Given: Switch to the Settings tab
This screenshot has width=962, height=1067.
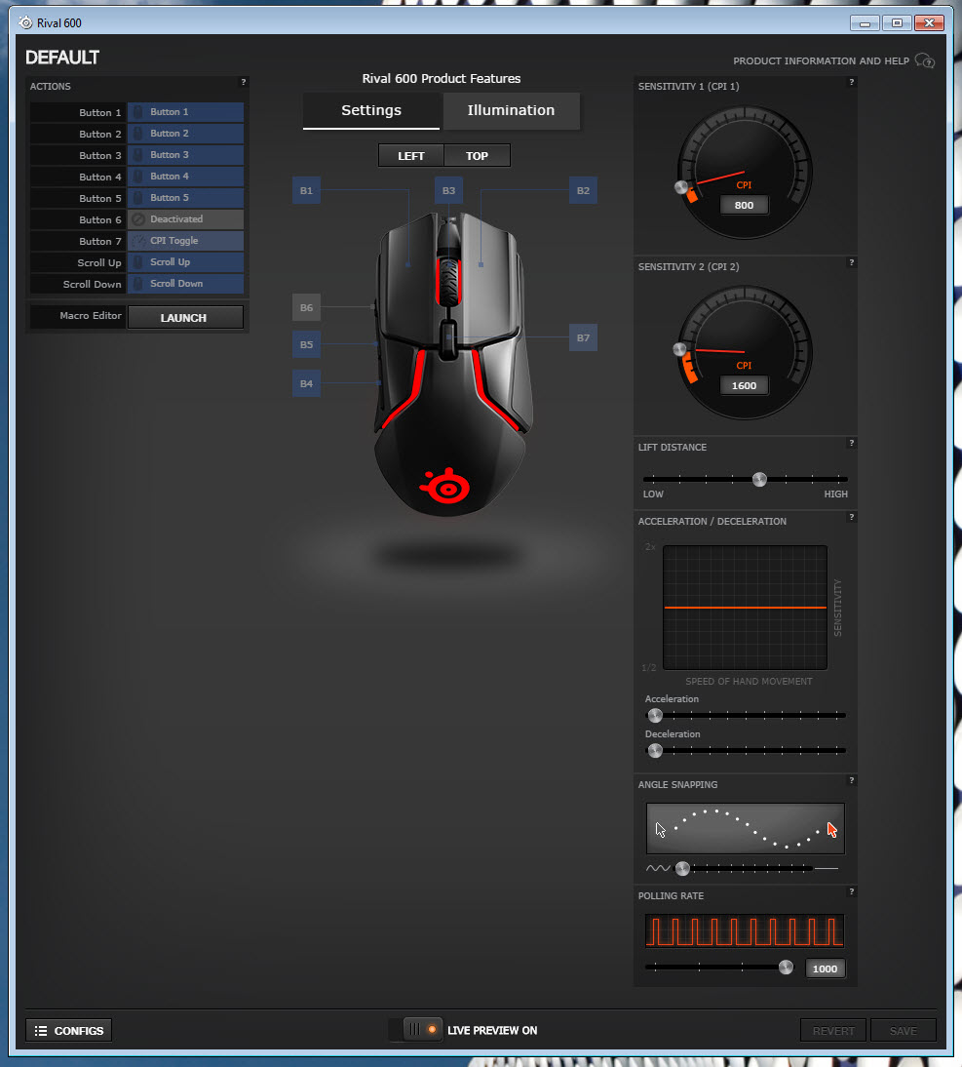Looking at the screenshot, I should (371, 110).
